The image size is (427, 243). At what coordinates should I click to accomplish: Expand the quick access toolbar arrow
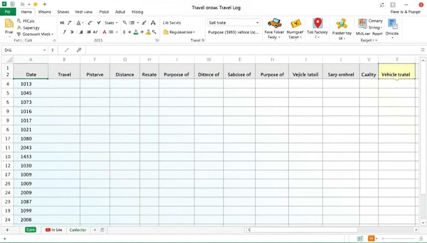click(29, 4)
